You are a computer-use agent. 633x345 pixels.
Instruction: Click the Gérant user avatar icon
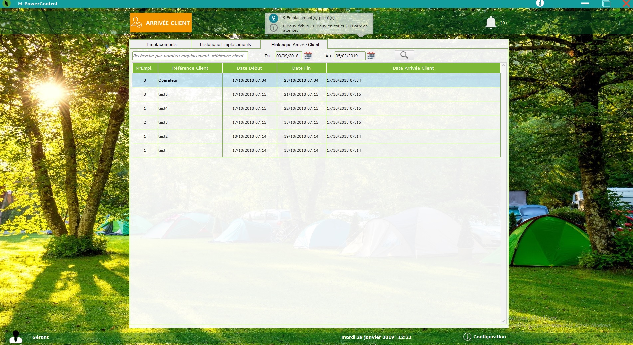tap(16, 337)
